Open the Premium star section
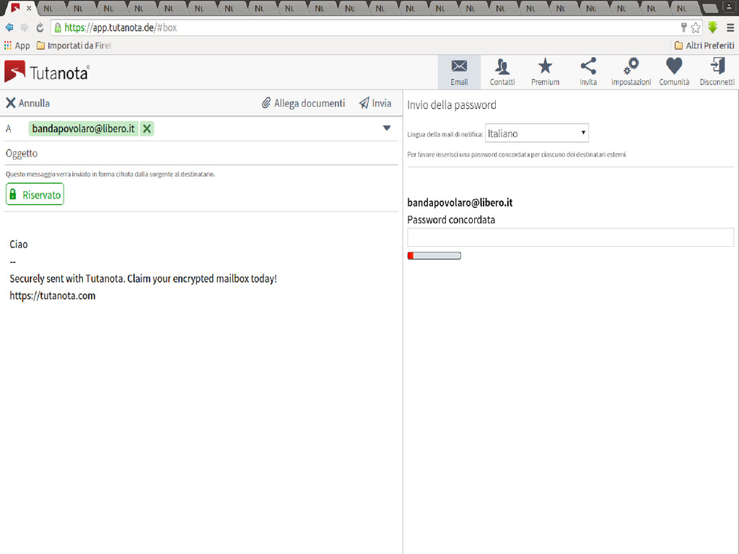Viewport: 739px width, 554px height. pyautogui.click(x=546, y=72)
